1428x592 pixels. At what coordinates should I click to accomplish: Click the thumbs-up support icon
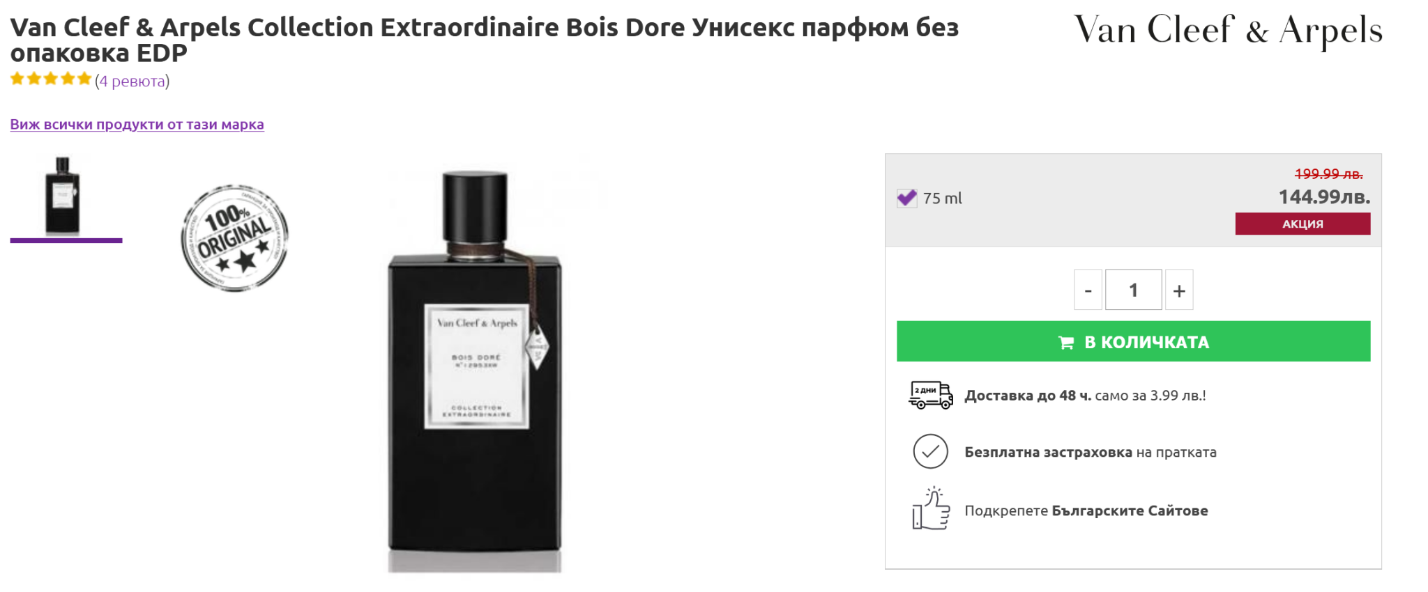click(x=931, y=509)
